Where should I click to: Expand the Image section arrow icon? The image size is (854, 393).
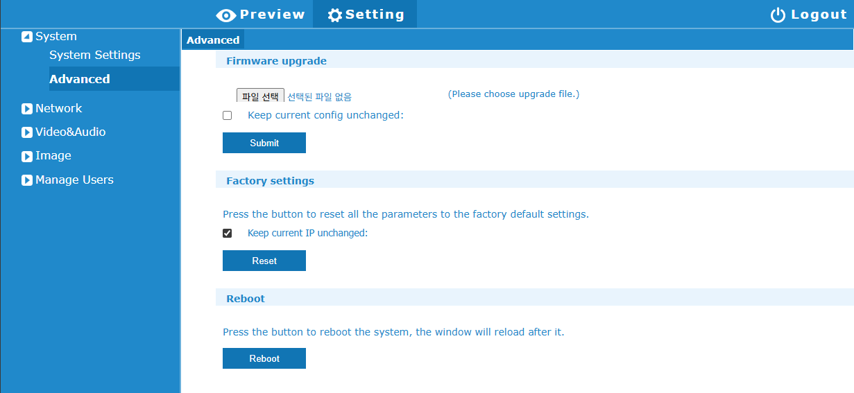point(27,157)
